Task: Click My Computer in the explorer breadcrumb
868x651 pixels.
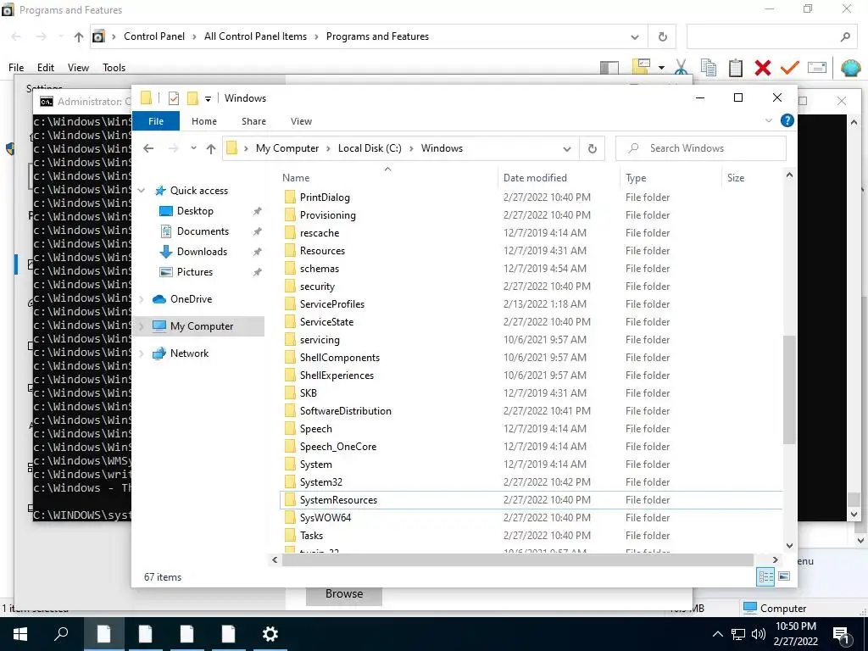Action: click(x=287, y=148)
